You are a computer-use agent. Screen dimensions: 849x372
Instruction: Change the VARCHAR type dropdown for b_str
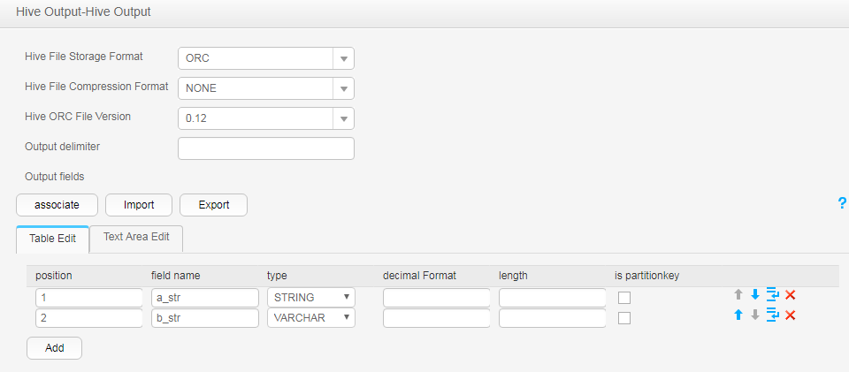point(311,318)
